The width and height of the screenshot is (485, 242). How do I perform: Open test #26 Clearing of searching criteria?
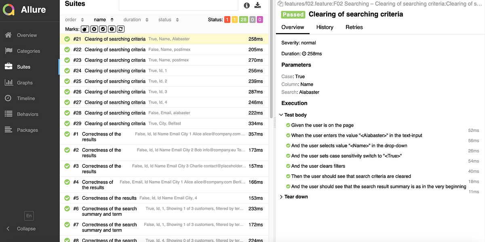coord(164,92)
